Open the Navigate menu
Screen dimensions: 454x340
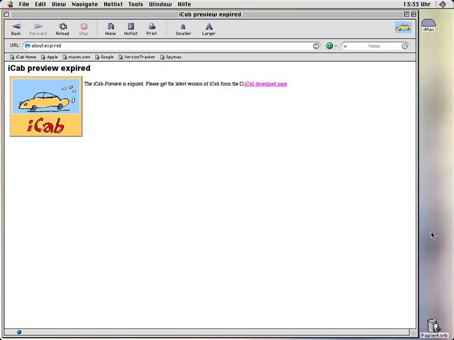tap(85, 4)
